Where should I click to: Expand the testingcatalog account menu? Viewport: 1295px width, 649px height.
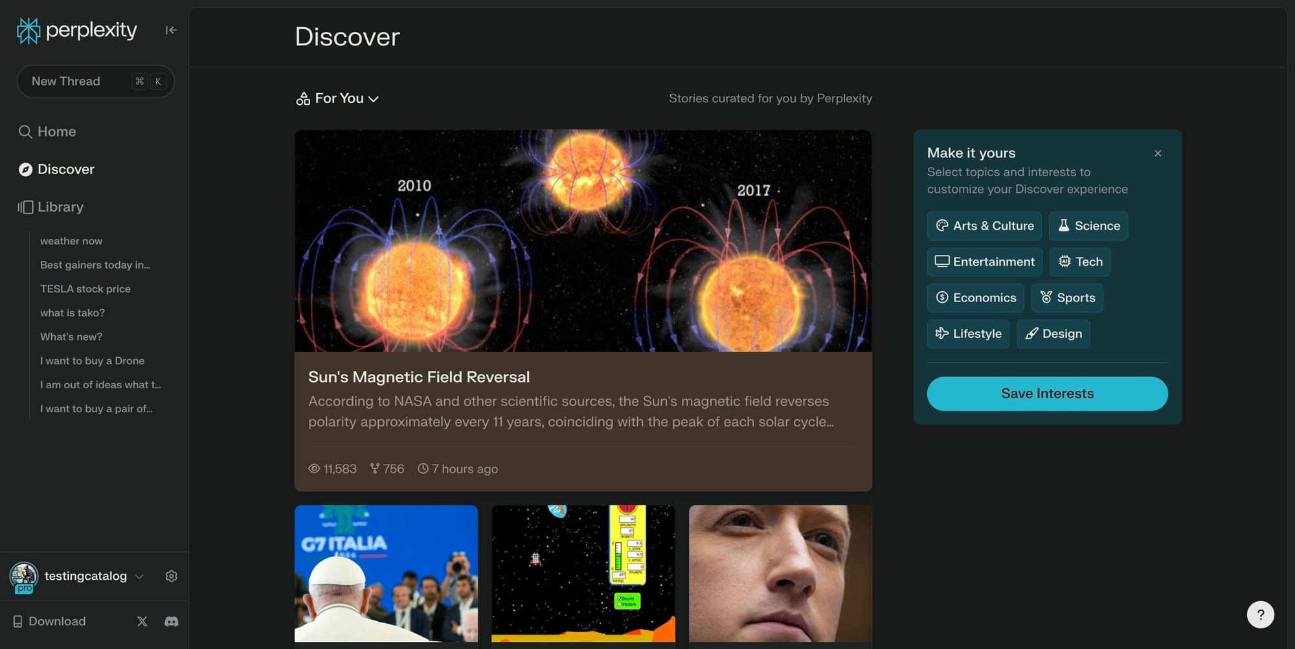pos(139,576)
